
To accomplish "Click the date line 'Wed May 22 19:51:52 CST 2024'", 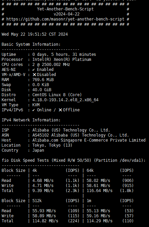I will pyautogui.click(x=35, y=34).
